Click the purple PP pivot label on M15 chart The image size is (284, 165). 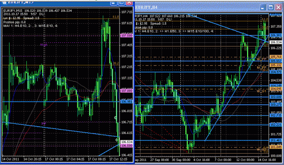[x=44, y=124]
